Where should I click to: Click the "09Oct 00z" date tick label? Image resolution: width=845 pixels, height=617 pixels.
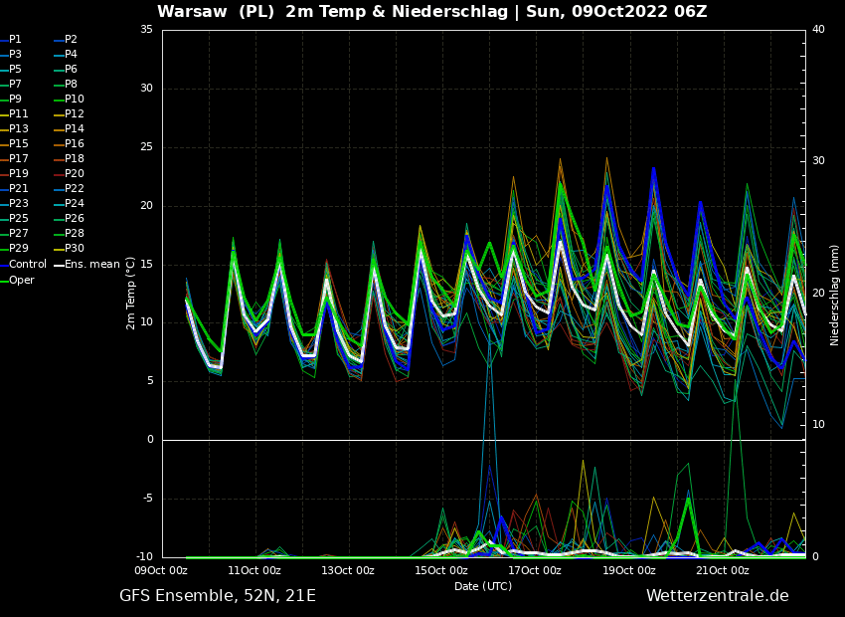161,570
